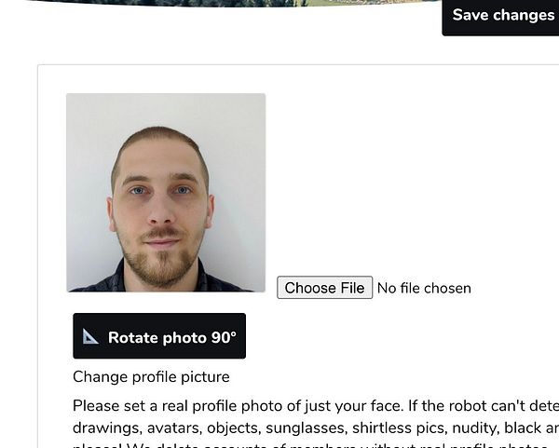Click the "Rotate photo 90°" label text
The width and height of the screenshot is (559, 448).
pyautogui.click(x=172, y=337)
